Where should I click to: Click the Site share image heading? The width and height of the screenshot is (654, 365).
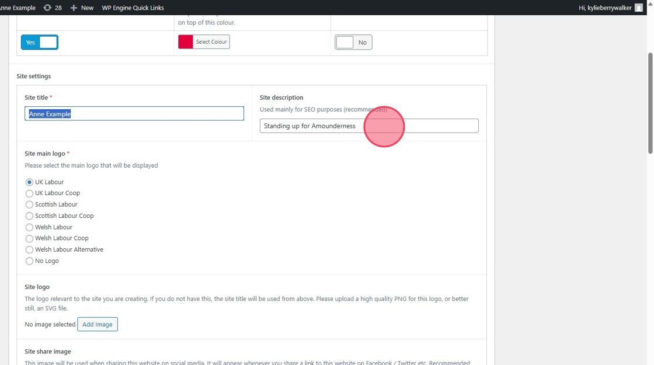click(x=47, y=351)
